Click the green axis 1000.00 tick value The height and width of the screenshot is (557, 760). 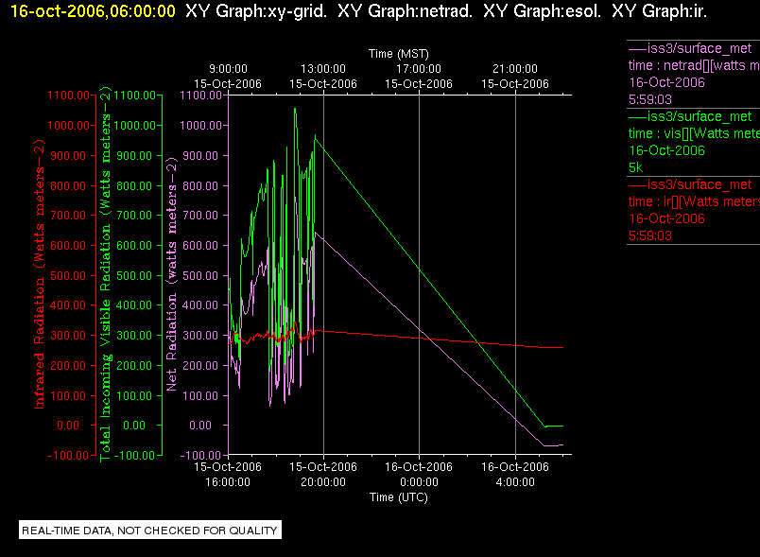pyautogui.click(x=134, y=126)
